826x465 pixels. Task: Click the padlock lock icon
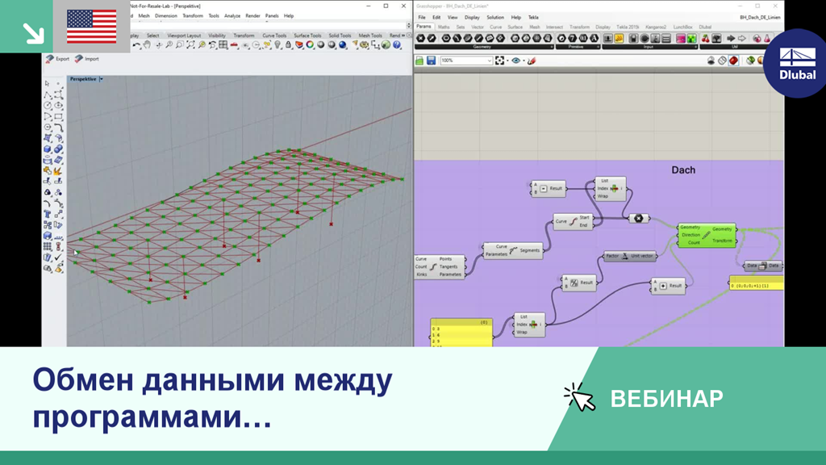(x=288, y=45)
